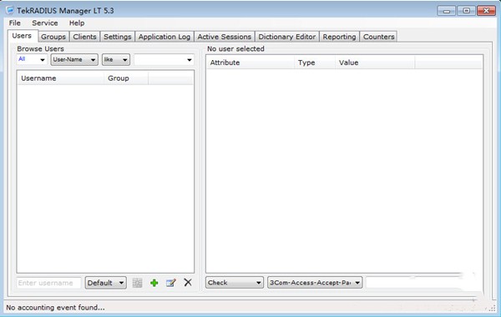Click the 'No user selected' label

coord(235,49)
